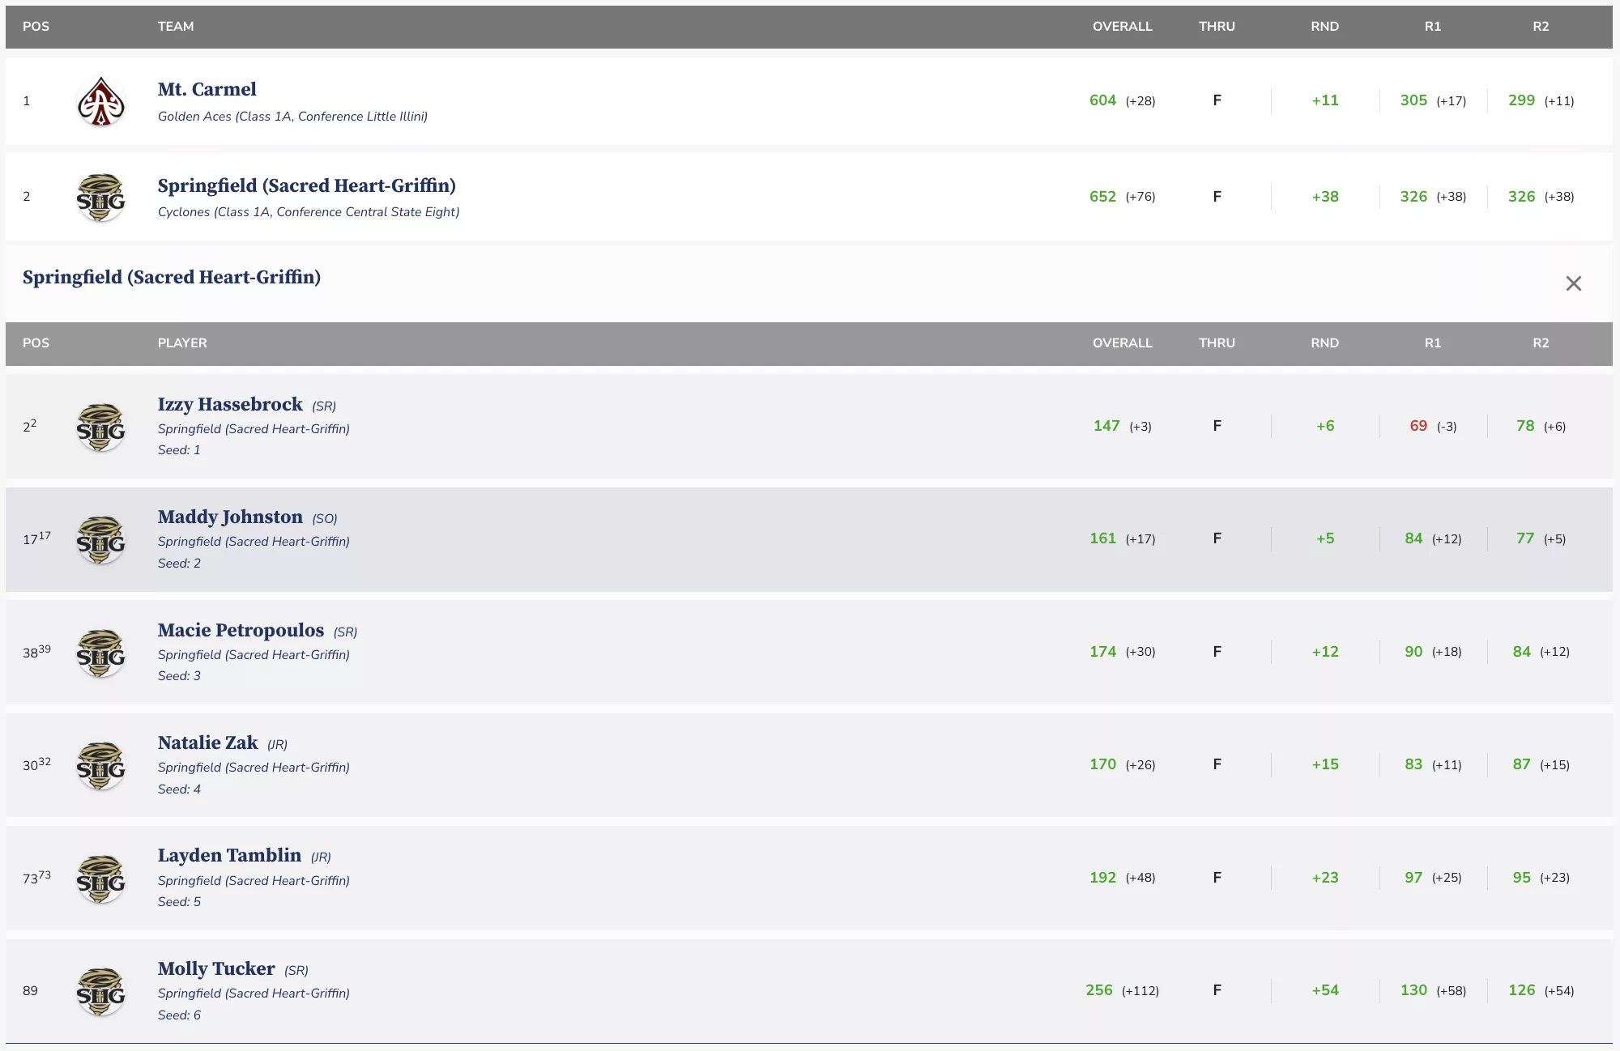Click the team table's R2 column header
This screenshot has width=1620, height=1051.
tap(1541, 27)
